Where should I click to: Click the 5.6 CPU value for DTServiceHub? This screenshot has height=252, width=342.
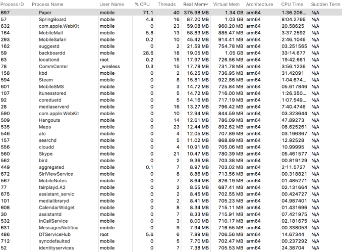tap(150, 234)
